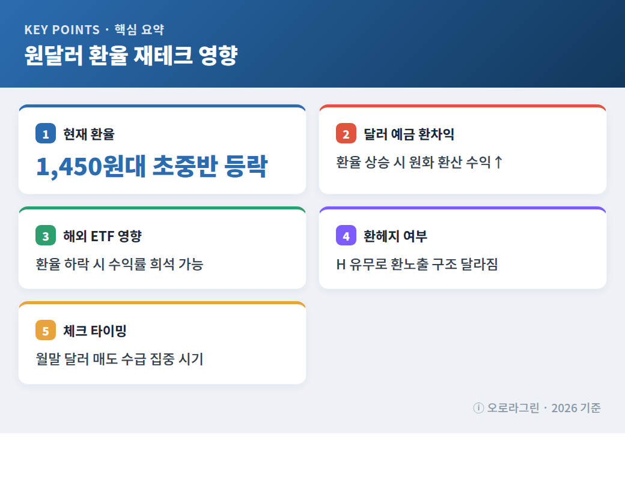This screenshot has height=504, width=625.
Task: Click the purple number 4 badge
Action: [346, 235]
